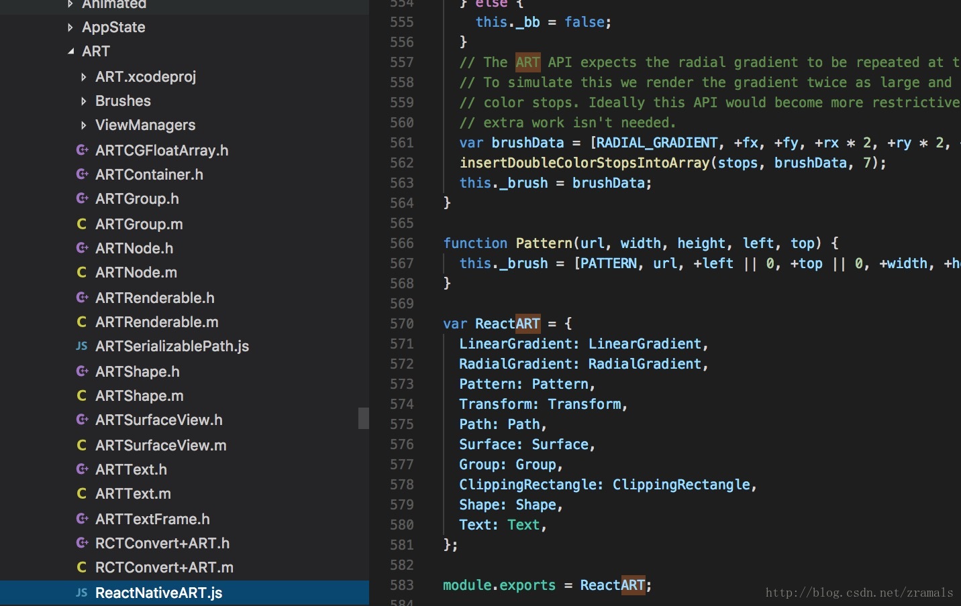Image resolution: width=961 pixels, height=606 pixels.
Task: Click 'var ReactART' declaration on line 570
Action: point(491,324)
